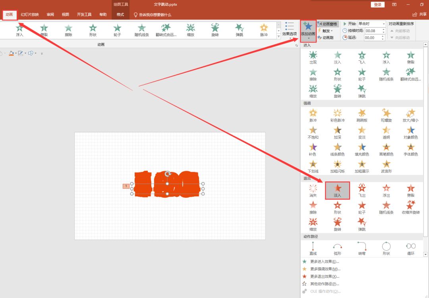Image resolution: width=429 pixels, height=298 pixels.
Task: Apply 补色 complementary color effect
Action: (x=313, y=150)
